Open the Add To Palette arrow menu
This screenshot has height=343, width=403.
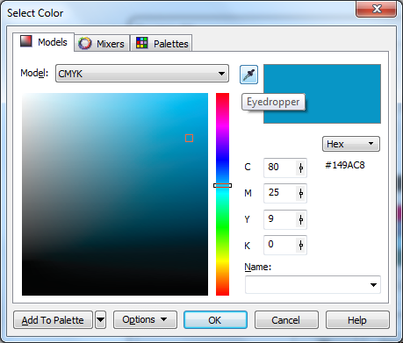pyautogui.click(x=100, y=320)
